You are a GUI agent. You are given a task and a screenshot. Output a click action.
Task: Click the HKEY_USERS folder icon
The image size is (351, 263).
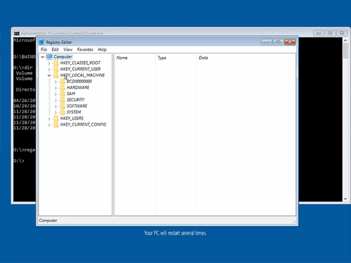(56, 118)
